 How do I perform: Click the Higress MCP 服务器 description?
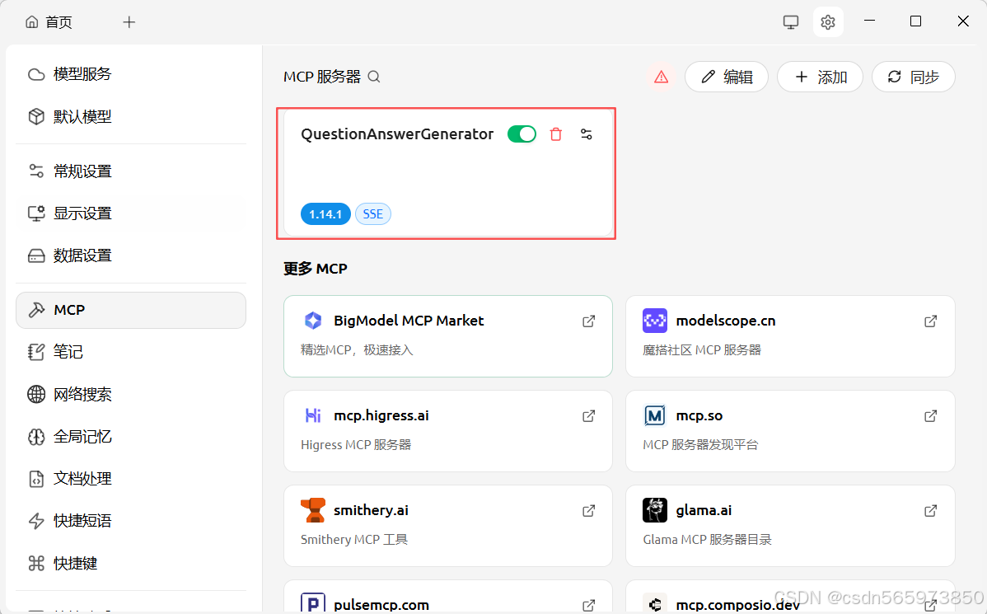tap(356, 444)
